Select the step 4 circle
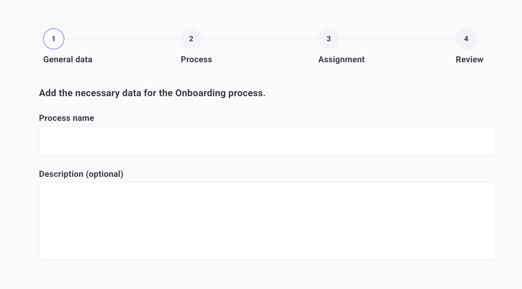This screenshot has width=522, height=289. [x=466, y=39]
